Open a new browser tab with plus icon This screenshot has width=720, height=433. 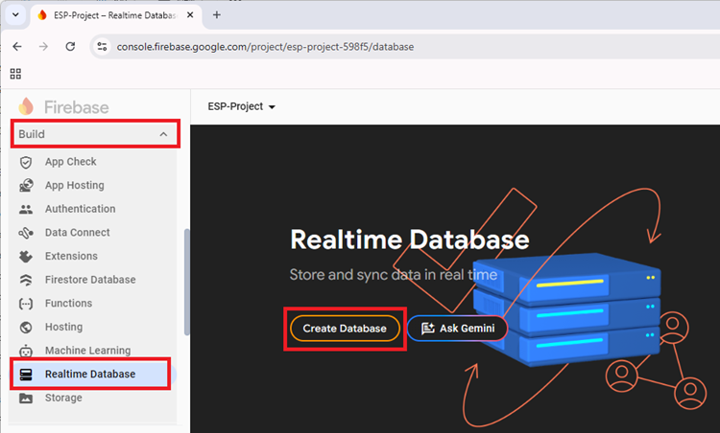click(217, 15)
